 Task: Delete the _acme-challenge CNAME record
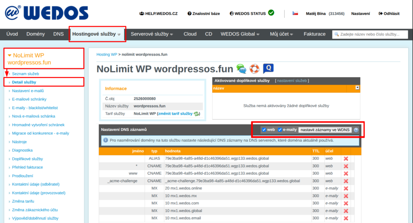click(x=346, y=181)
